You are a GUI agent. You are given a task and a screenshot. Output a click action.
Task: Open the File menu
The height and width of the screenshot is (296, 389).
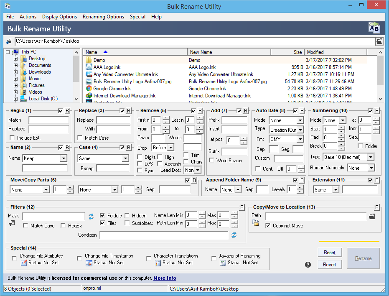(x=10, y=17)
